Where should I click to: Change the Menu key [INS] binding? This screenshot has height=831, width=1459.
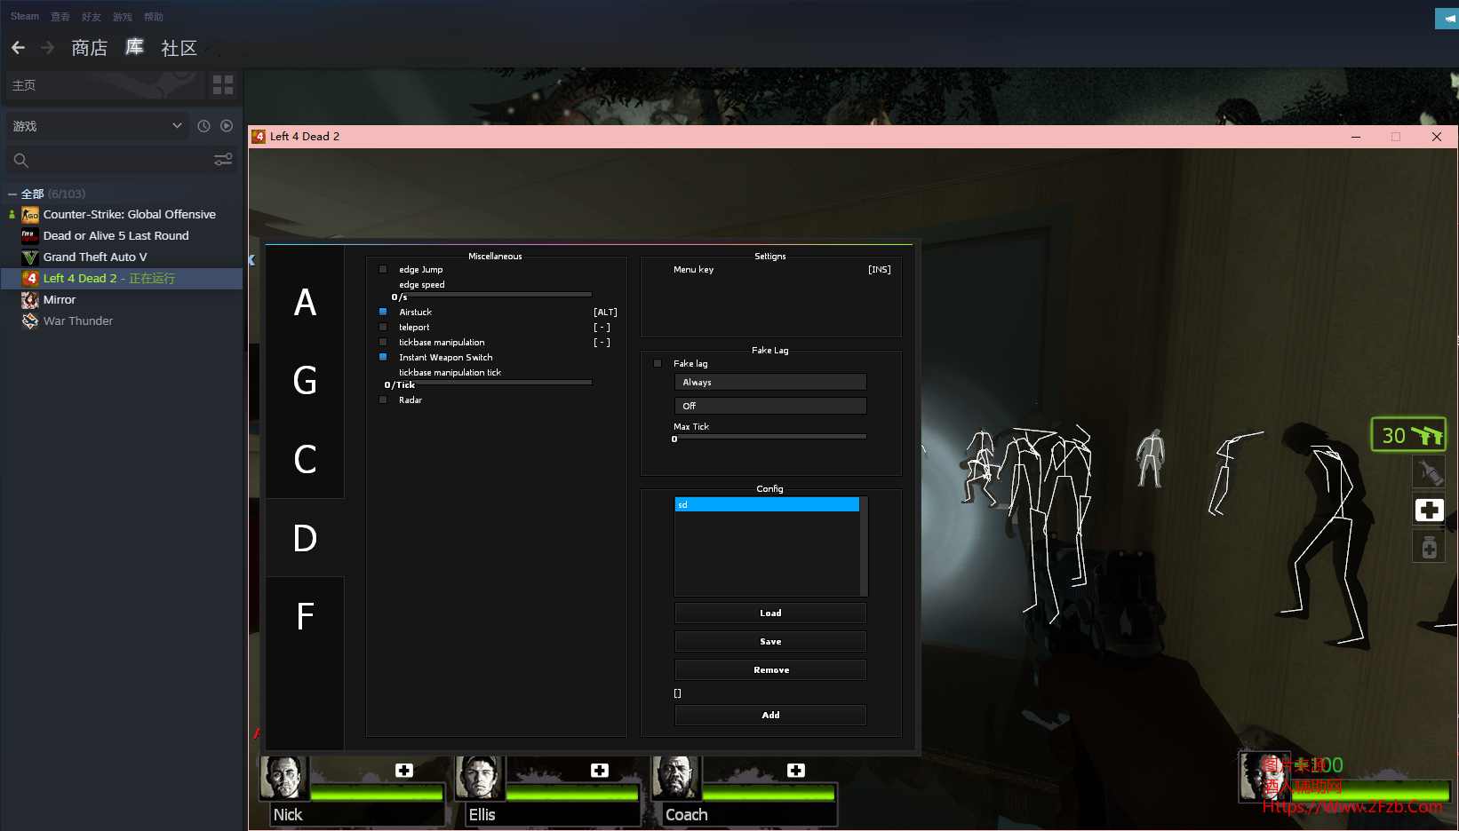click(x=880, y=269)
